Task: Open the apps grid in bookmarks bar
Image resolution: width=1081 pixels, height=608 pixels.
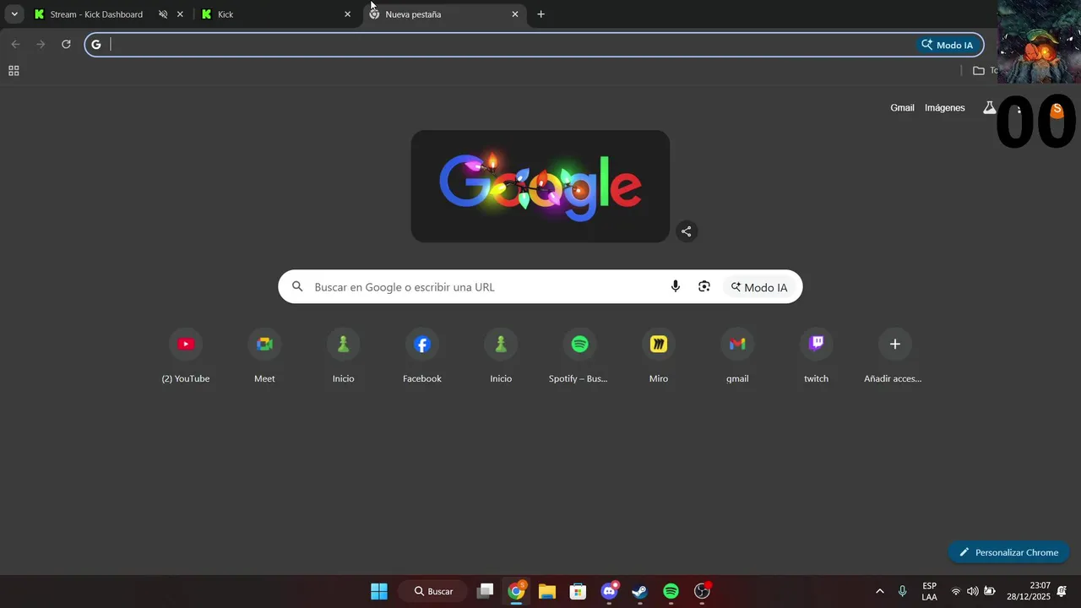Action: [x=14, y=71]
